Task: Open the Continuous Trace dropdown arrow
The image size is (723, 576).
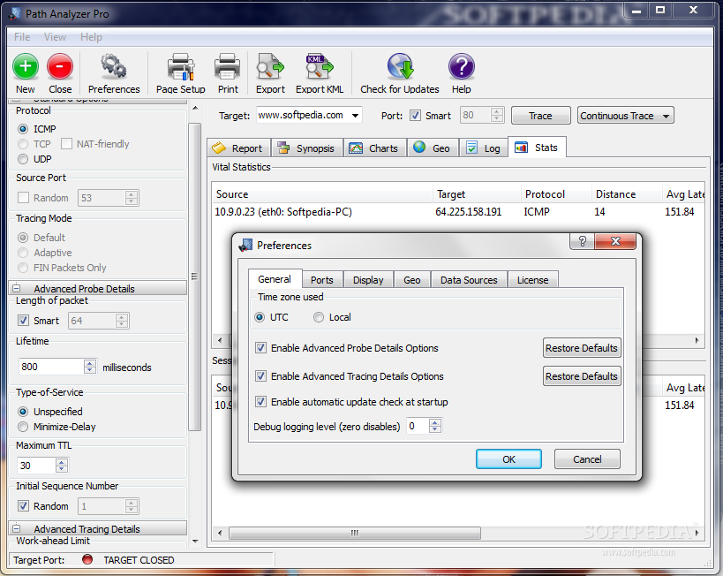Action: (666, 116)
